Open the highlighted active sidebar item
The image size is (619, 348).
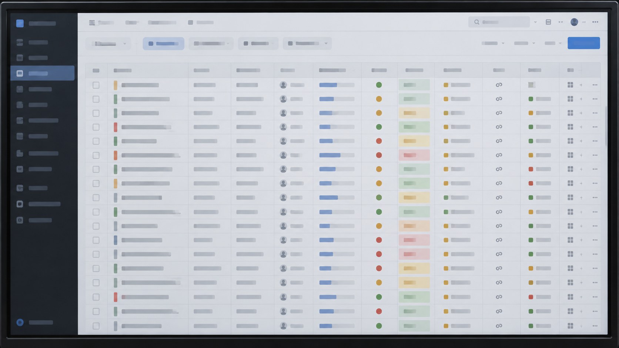pos(43,73)
